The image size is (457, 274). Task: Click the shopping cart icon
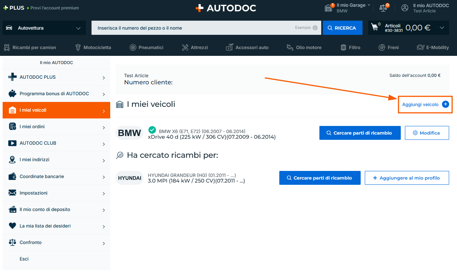pos(375,27)
